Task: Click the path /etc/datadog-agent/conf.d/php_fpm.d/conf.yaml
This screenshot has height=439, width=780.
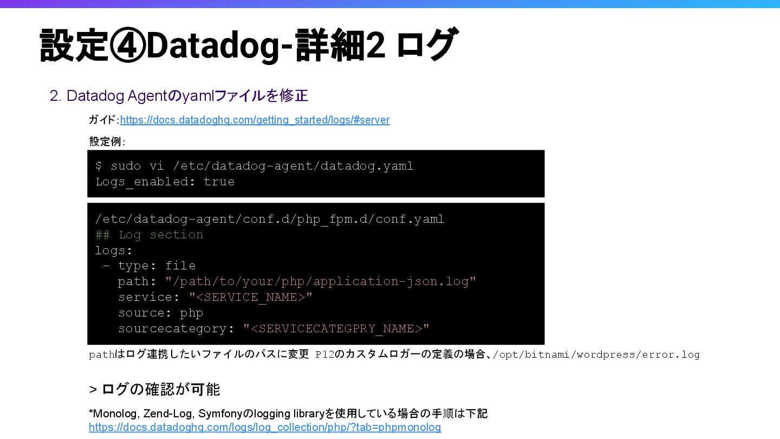Action: [x=270, y=219]
